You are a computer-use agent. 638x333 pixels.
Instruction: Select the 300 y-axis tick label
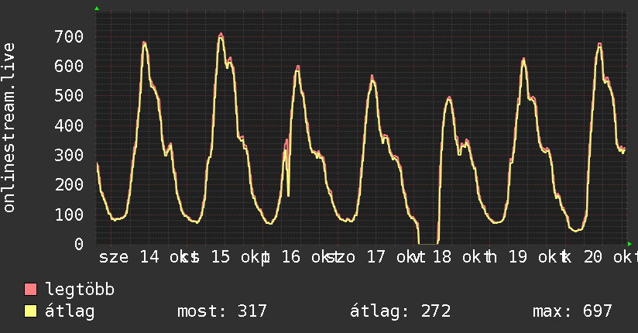[x=69, y=155]
